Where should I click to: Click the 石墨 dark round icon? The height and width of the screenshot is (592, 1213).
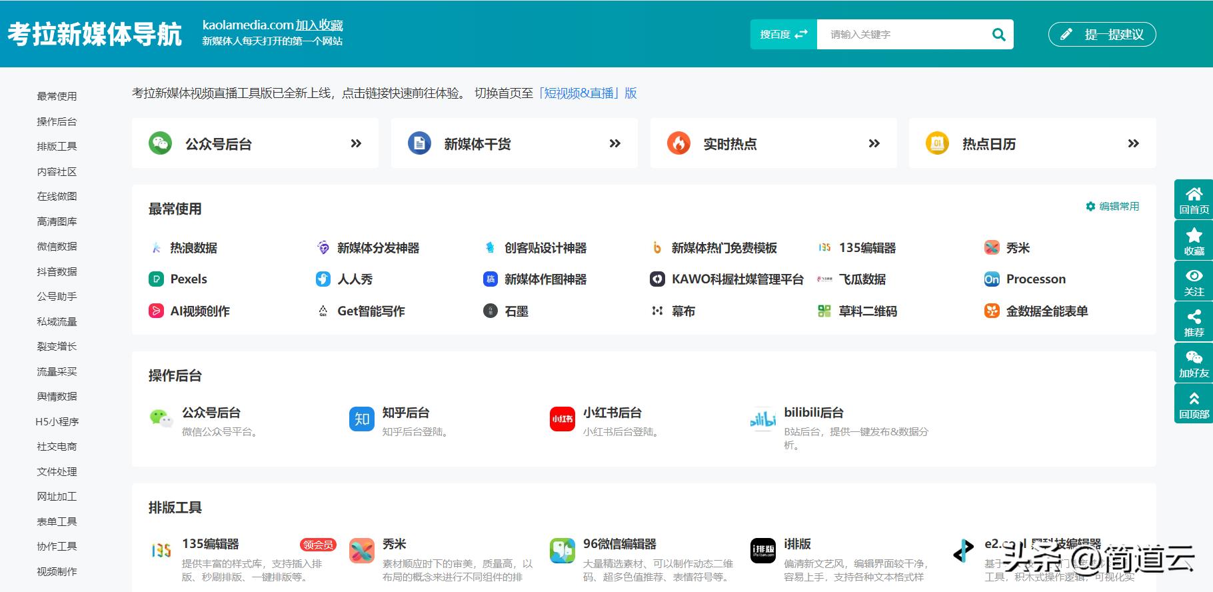tap(491, 311)
